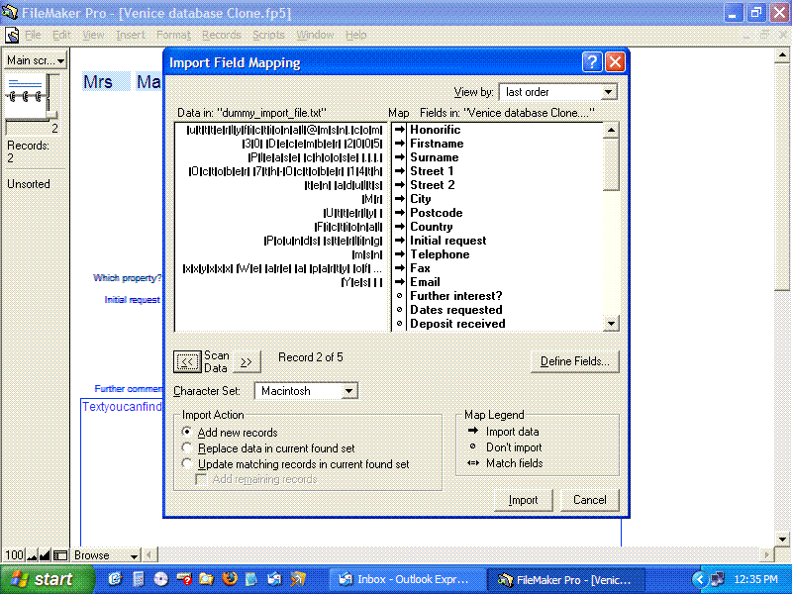Image resolution: width=792 pixels, height=594 pixels.
Task: Cancel the Import Field Mapping dialog
Action: point(589,500)
